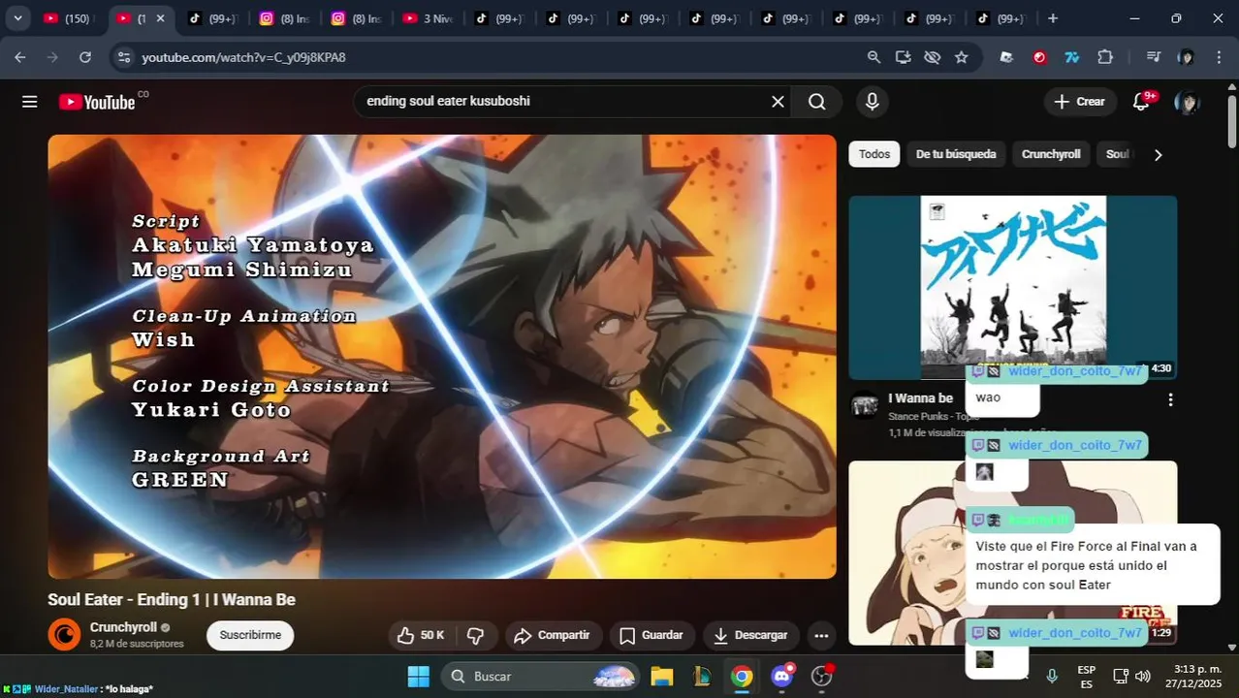Click the Crear button
The width and height of the screenshot is (1239, 698).
click(1079, 102)
